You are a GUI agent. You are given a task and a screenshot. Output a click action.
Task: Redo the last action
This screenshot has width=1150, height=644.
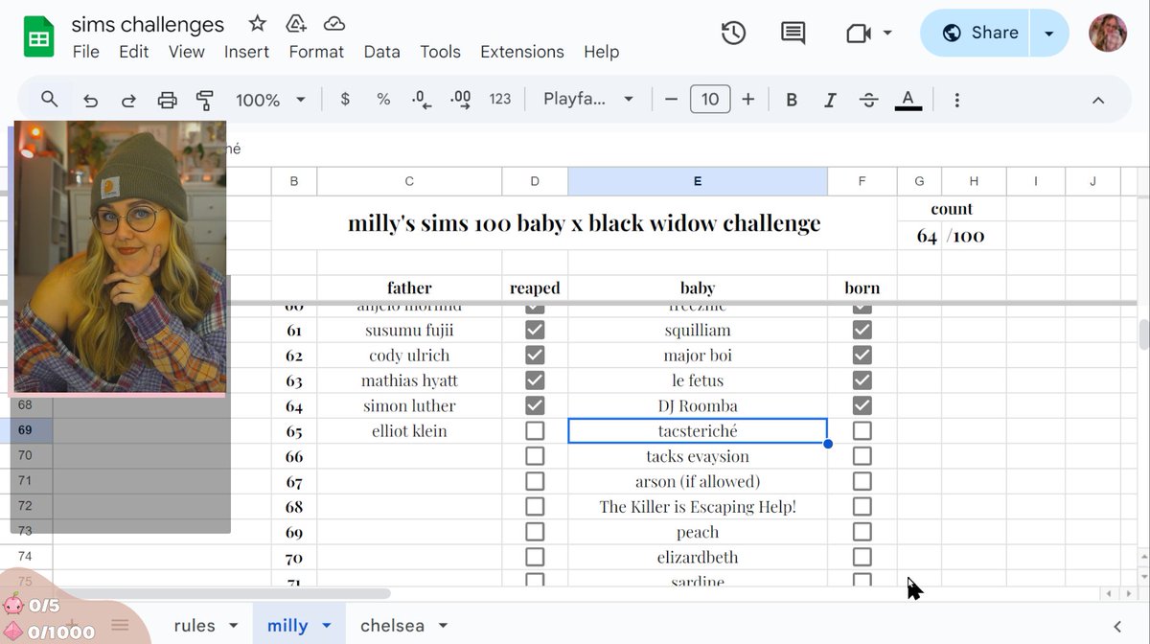coord(128,100)
